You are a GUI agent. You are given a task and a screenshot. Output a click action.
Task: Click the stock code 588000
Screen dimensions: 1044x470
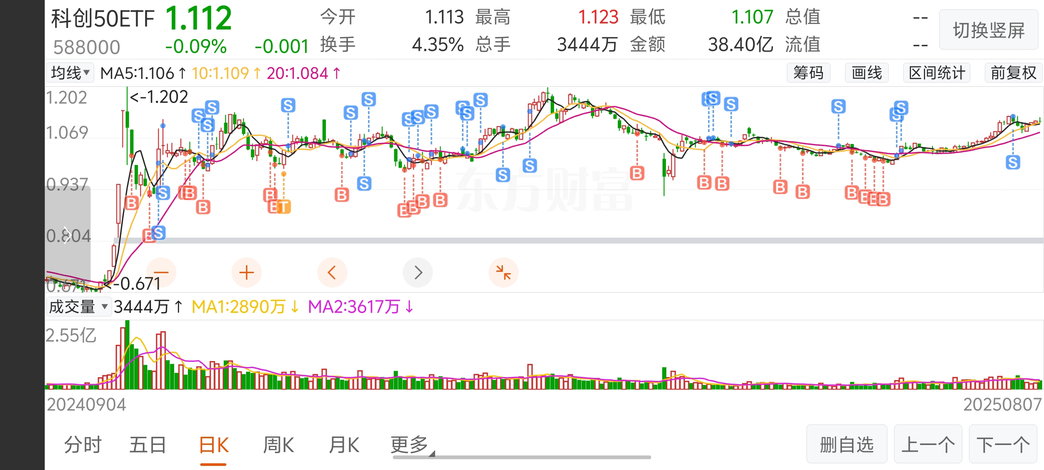[87, 47]
